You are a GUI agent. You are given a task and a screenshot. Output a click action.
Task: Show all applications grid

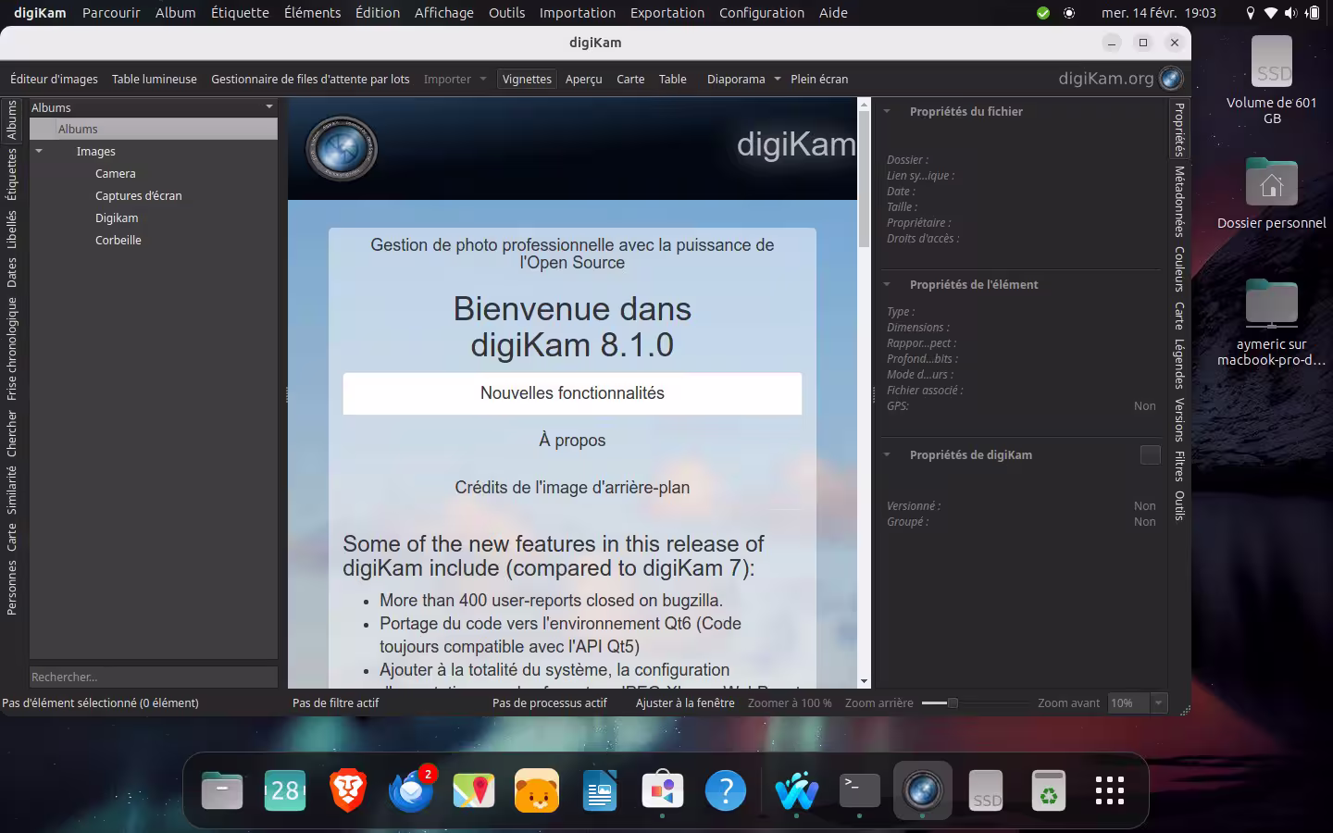(1110, 790)
